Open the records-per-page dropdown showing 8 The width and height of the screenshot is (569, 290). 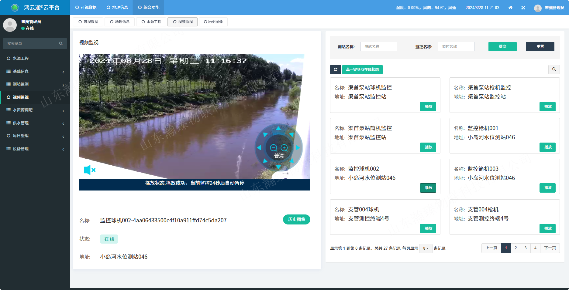[x=426, y=248]
